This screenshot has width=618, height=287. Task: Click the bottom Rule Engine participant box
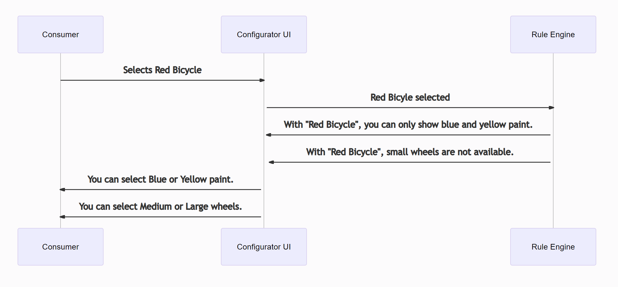point(553,247)
